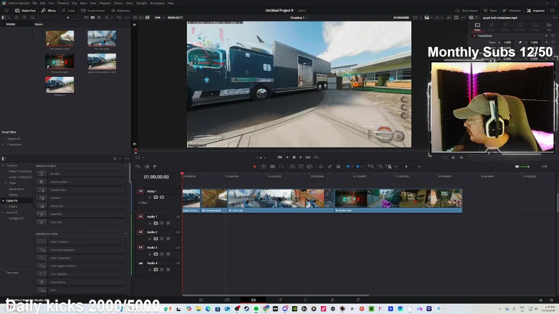559x314 pixels.
Task: Solo the Audio 2 track
Action: pyautogui.click(x=162, y=239)
